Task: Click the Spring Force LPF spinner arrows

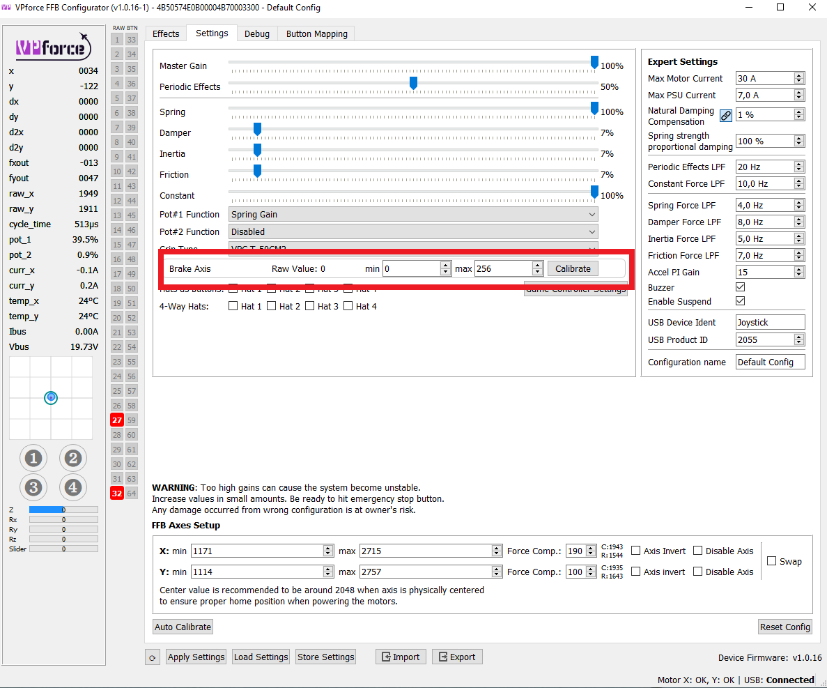Action: click(x=799, y=205)
